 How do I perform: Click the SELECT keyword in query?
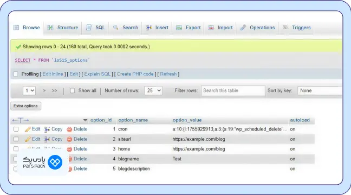(x=23, y=60)
